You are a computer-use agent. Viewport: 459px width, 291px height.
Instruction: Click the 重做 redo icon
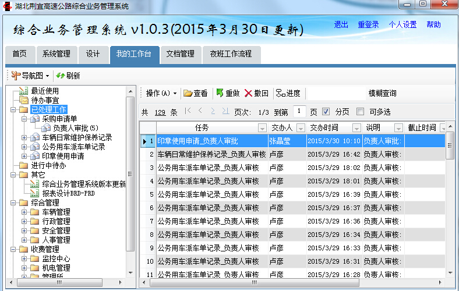coord(220,93)
